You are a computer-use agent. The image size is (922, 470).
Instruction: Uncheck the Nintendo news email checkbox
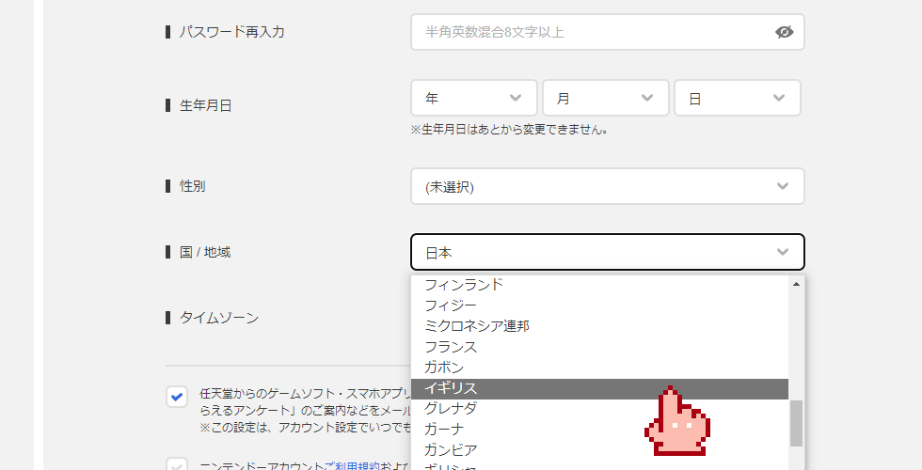click(x=176, y=397)
